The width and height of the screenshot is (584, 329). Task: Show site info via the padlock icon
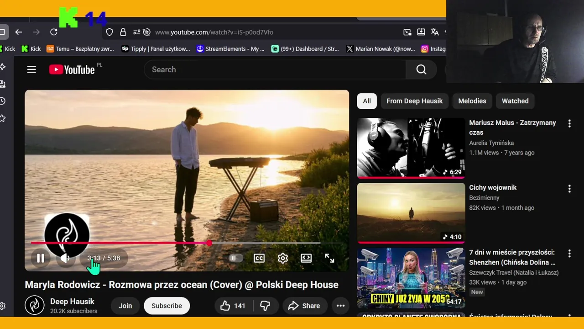(x=123, y=32)
